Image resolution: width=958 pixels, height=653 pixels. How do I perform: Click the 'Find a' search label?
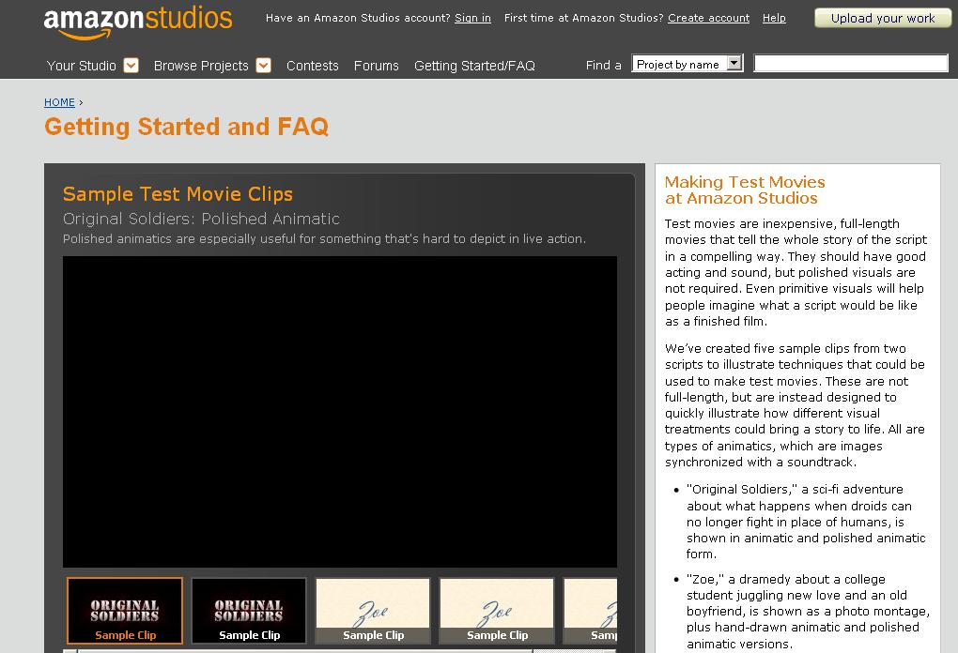tap(603, 66)
